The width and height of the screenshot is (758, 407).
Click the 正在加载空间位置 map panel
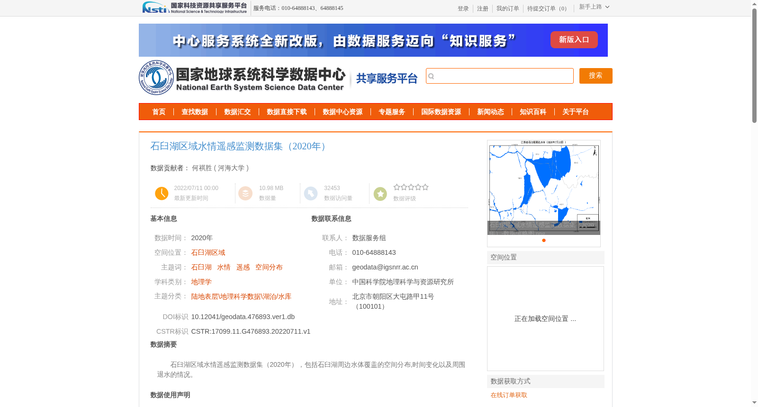coord(545,319)
